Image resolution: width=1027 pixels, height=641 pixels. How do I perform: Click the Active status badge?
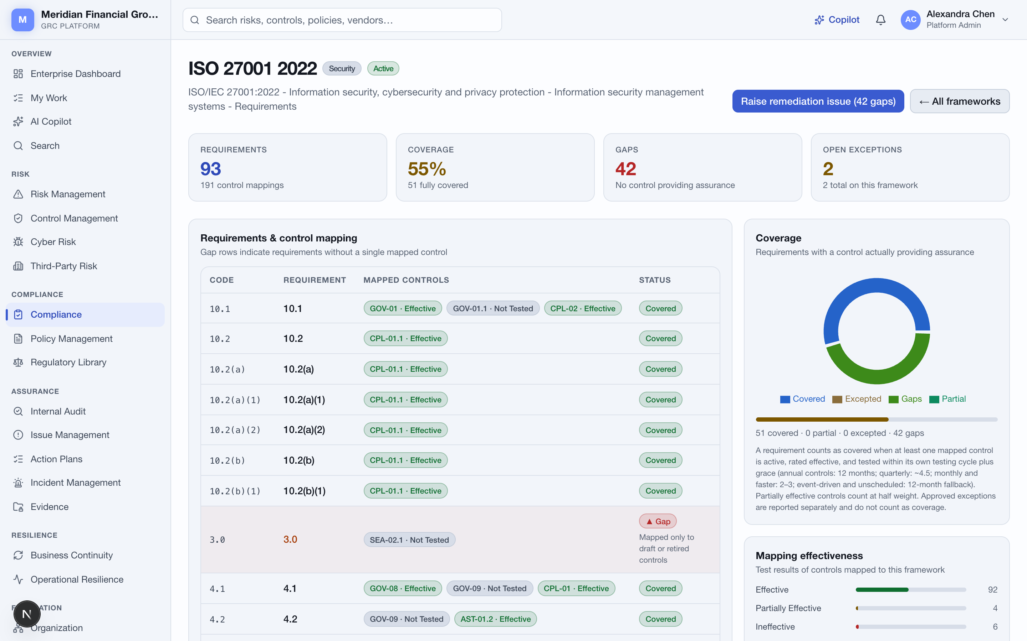383,69
